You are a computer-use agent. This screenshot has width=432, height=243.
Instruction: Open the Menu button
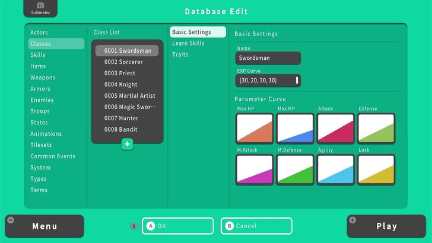pos(45,226)
